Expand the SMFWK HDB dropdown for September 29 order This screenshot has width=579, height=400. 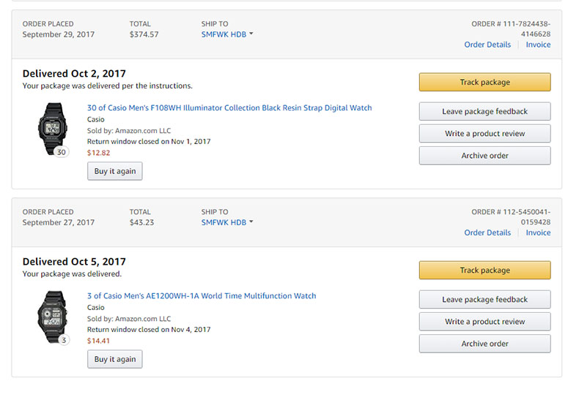point(227,34)
